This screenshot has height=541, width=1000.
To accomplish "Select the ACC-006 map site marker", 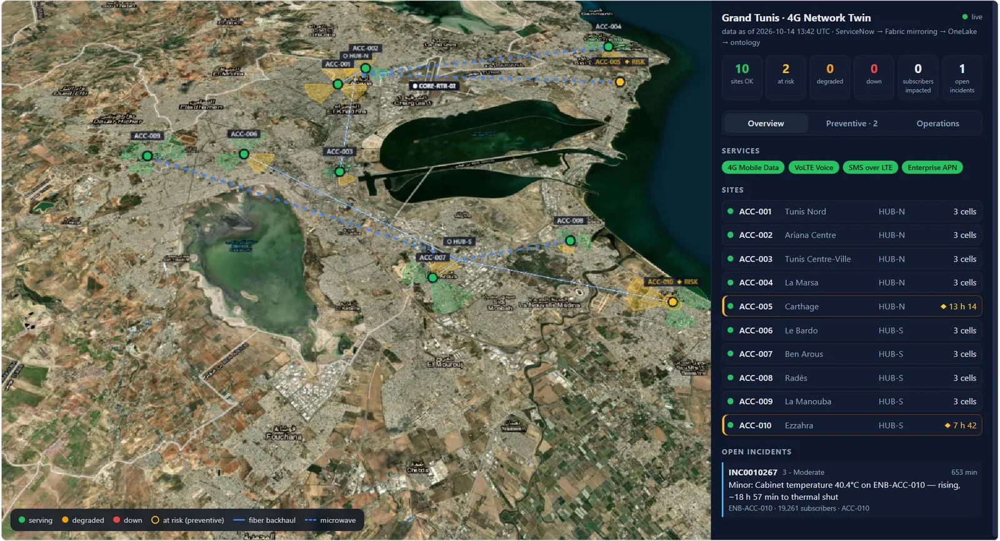I will 244,154.
